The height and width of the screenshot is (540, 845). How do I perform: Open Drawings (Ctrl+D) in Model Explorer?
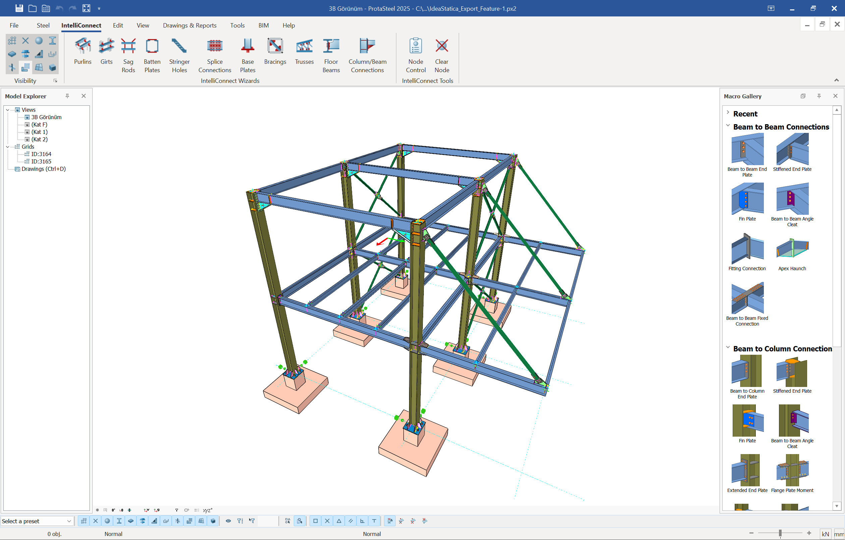[44, 169]
